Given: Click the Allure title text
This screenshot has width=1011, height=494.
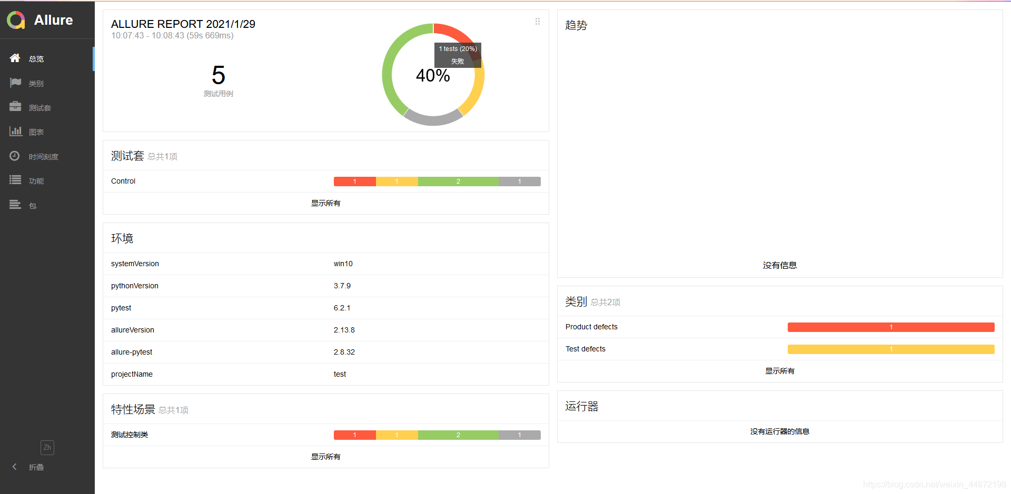Looking at the screenshot, I should 53,20.
